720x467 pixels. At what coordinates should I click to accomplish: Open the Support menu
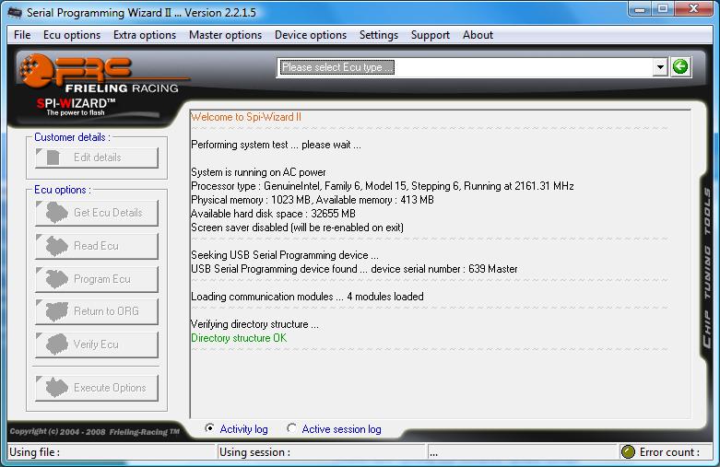coord(431,35)
